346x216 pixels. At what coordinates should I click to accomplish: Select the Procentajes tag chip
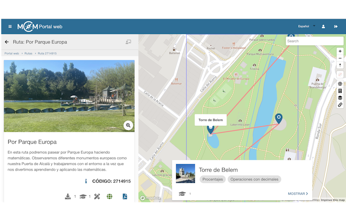(x=212, y=179)
